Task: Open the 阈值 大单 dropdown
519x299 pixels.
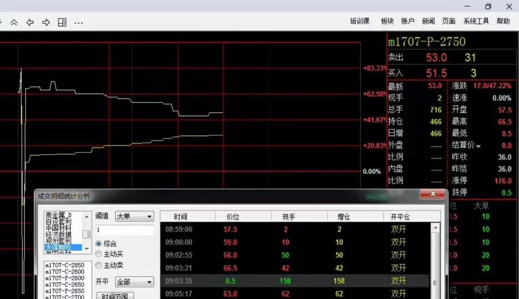Action: [x=134, y=216]
